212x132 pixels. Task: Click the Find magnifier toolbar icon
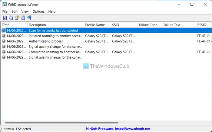coord(23,18)
